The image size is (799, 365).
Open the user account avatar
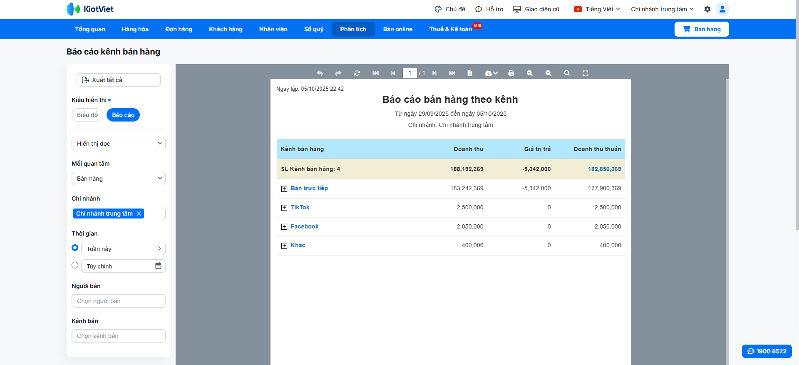[x=722, y=9]
